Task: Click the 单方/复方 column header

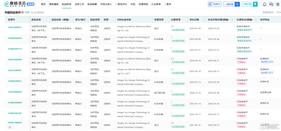Action: [80, 20]
